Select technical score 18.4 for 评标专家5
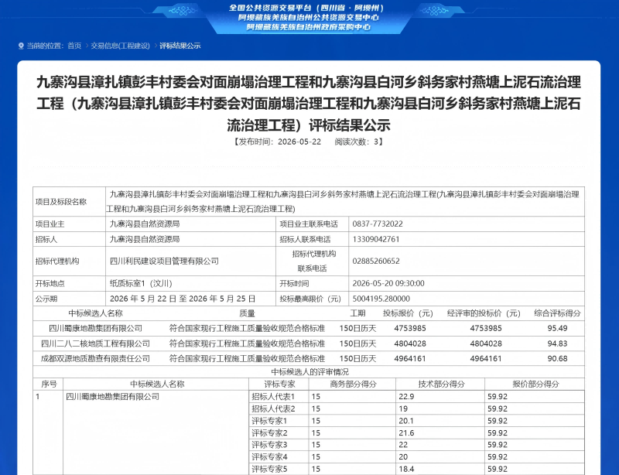The image size is (619, 475). (406, 469)
